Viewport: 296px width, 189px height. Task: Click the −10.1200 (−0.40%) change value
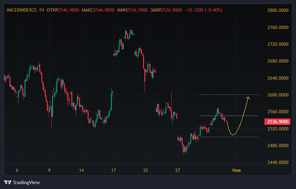tap(203, 10)
